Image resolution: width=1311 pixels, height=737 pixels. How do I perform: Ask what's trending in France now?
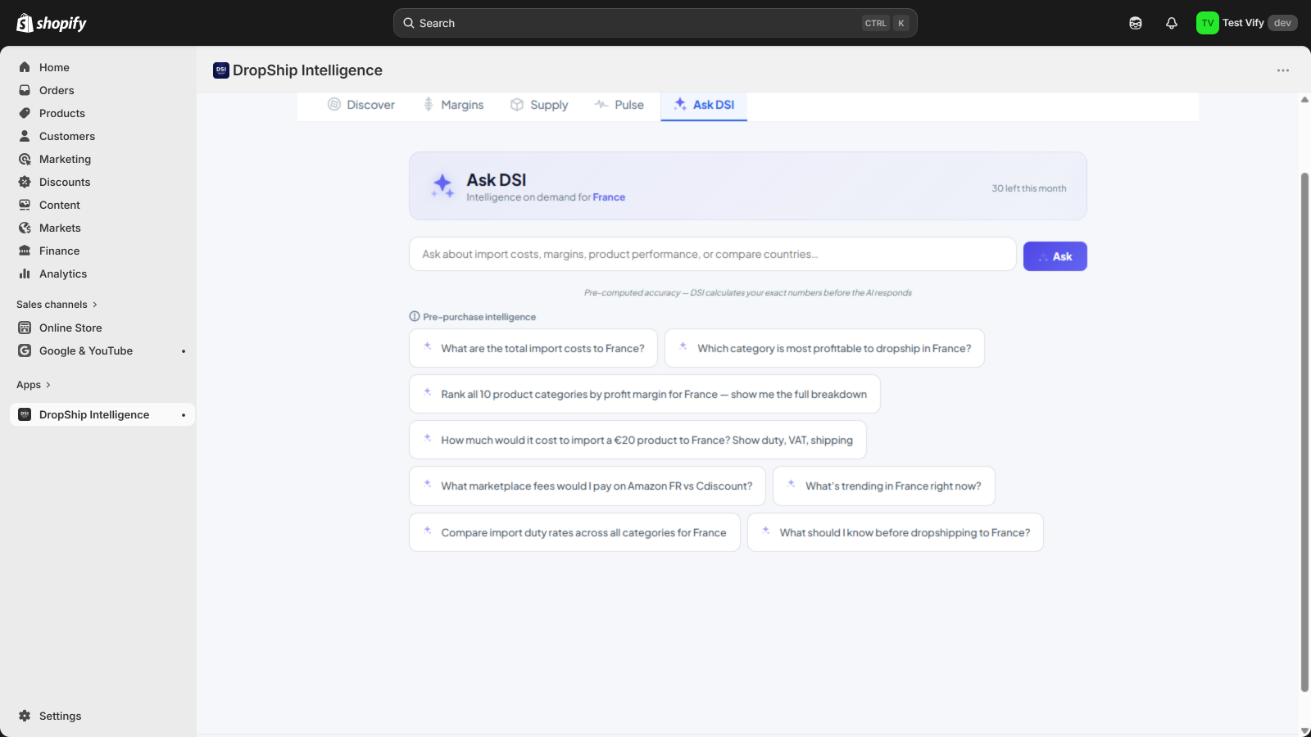(x=884, y=486)
